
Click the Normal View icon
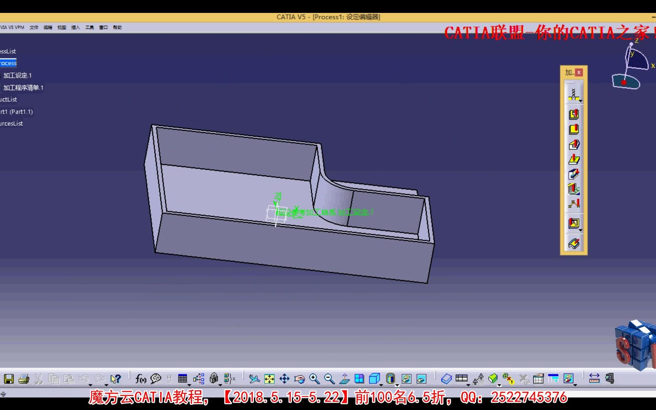pos(344,378)
